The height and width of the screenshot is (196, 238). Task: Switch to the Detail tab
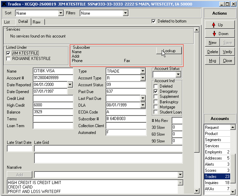click(23, 21)
